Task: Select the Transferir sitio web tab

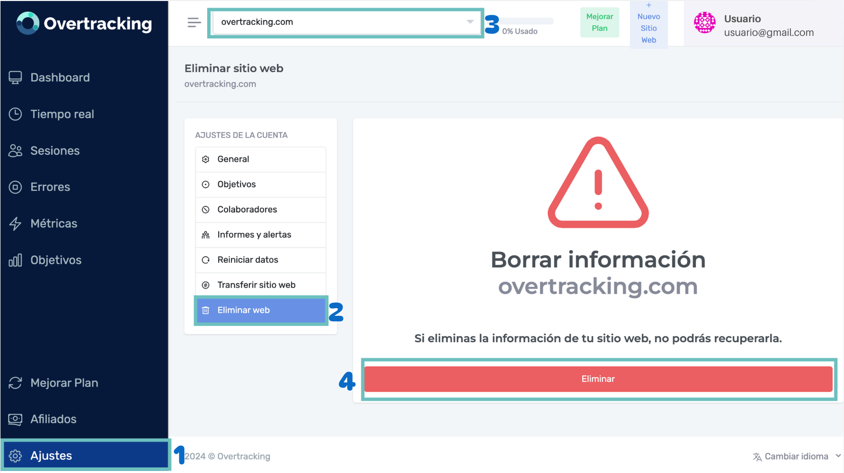Action: tap(261, 285)
